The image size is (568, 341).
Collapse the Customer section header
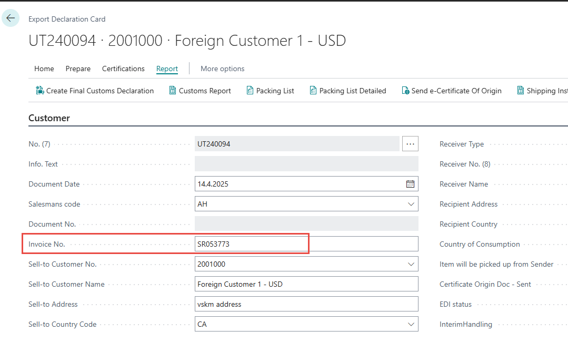pos(49,118)
